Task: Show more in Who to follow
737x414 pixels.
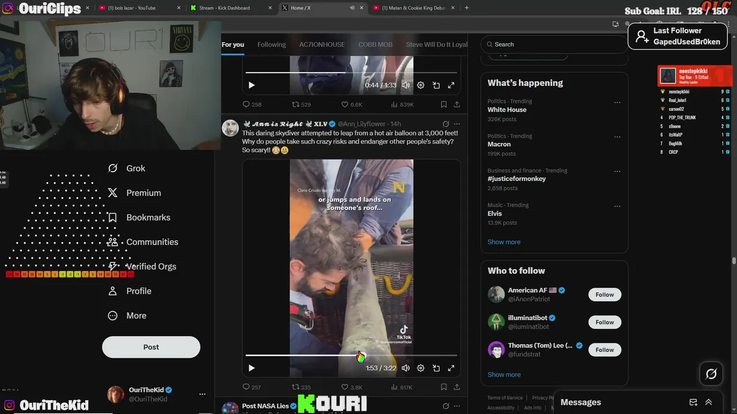Action: (x=504, y=374)
